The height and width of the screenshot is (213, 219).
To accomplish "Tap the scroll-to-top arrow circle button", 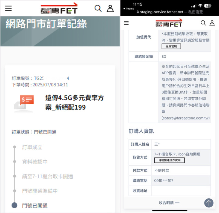I will (209, 203).
